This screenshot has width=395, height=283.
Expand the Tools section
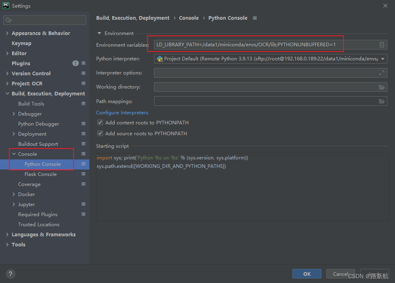pyautogui.click(x=7, y=245)
